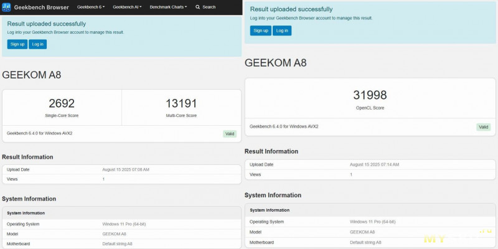Click the right Geekbench 6.4.0 for Windows AVX2 text
Screen dimensions: 498x249
(x=284, y=126)
